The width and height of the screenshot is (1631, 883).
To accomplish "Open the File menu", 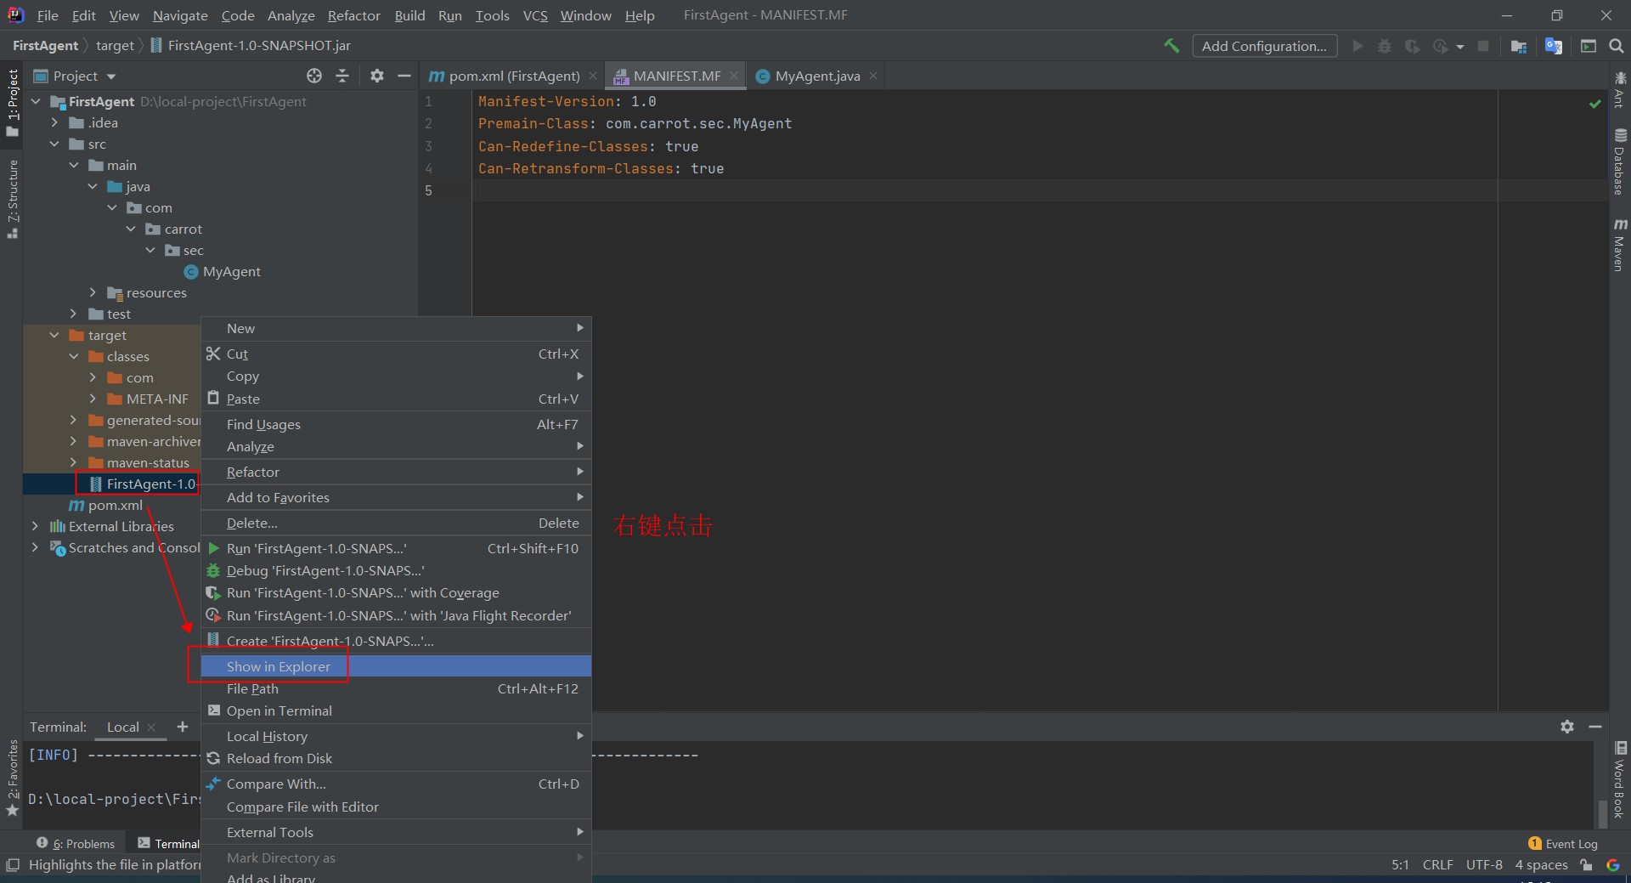I will [x=48, y=15].
